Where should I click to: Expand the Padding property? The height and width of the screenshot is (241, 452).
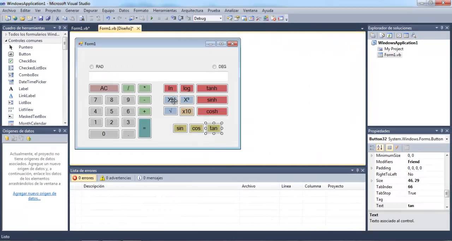click(x=371, y=168)
